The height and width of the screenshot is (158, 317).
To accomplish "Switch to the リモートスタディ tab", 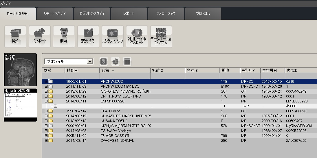I will coord(55,14).
